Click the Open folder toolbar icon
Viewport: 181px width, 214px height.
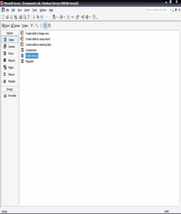(7, 17)
